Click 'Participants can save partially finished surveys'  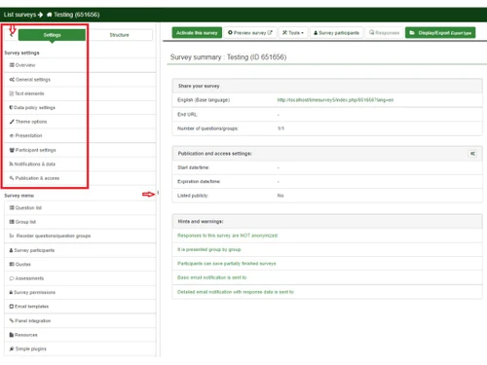tap(226, 264)
